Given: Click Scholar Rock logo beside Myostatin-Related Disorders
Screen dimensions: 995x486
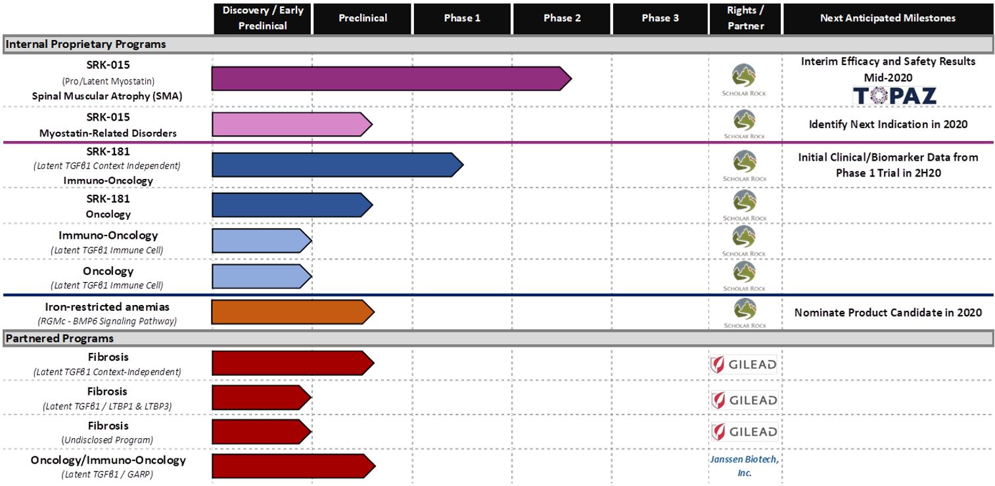Looking at the screenshot, I should tap(744, 124).
